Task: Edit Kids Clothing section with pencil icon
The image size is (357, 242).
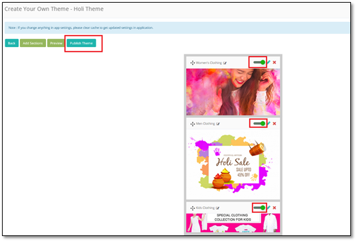Action: click(269, 208)
